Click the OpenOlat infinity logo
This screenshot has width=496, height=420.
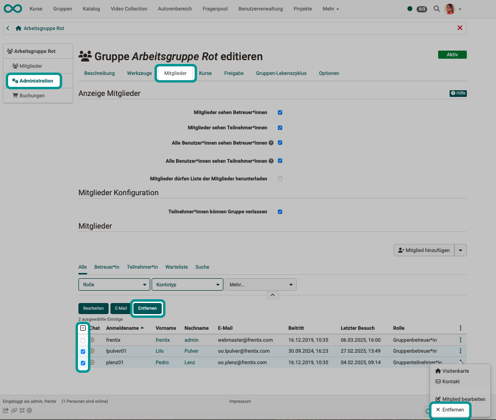[13, 9]
